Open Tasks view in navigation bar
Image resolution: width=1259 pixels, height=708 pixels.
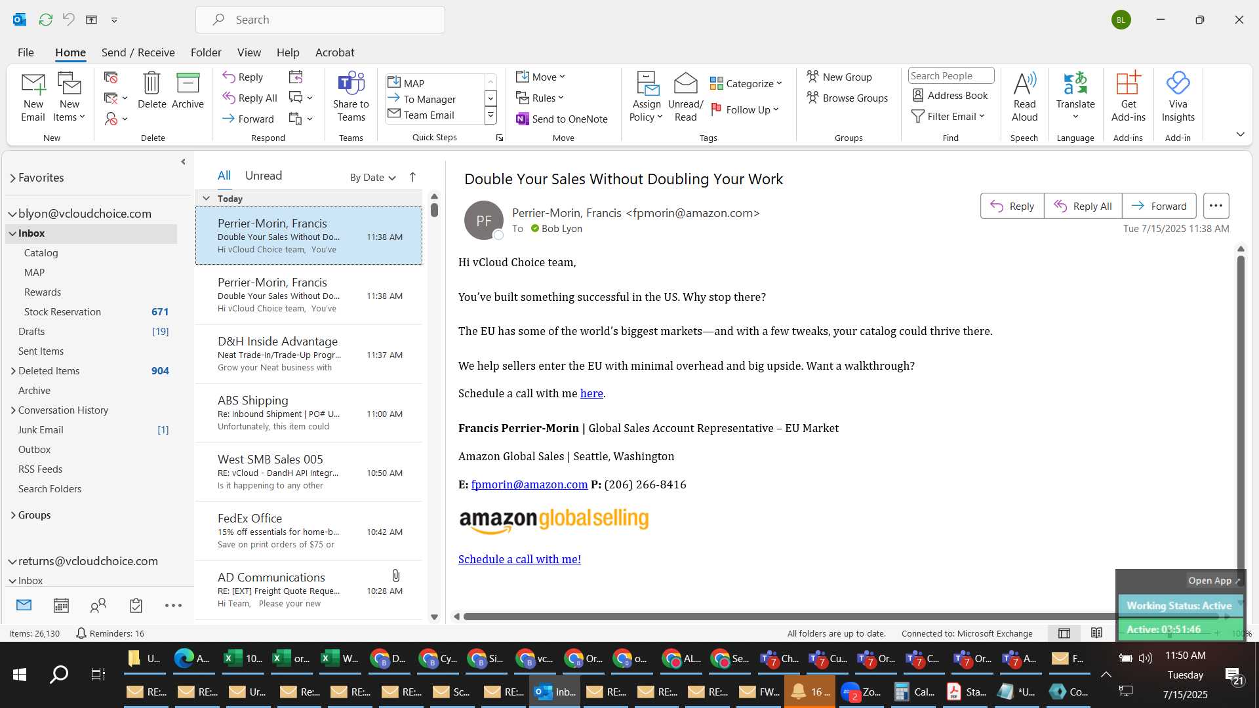(x=136, y=605)
